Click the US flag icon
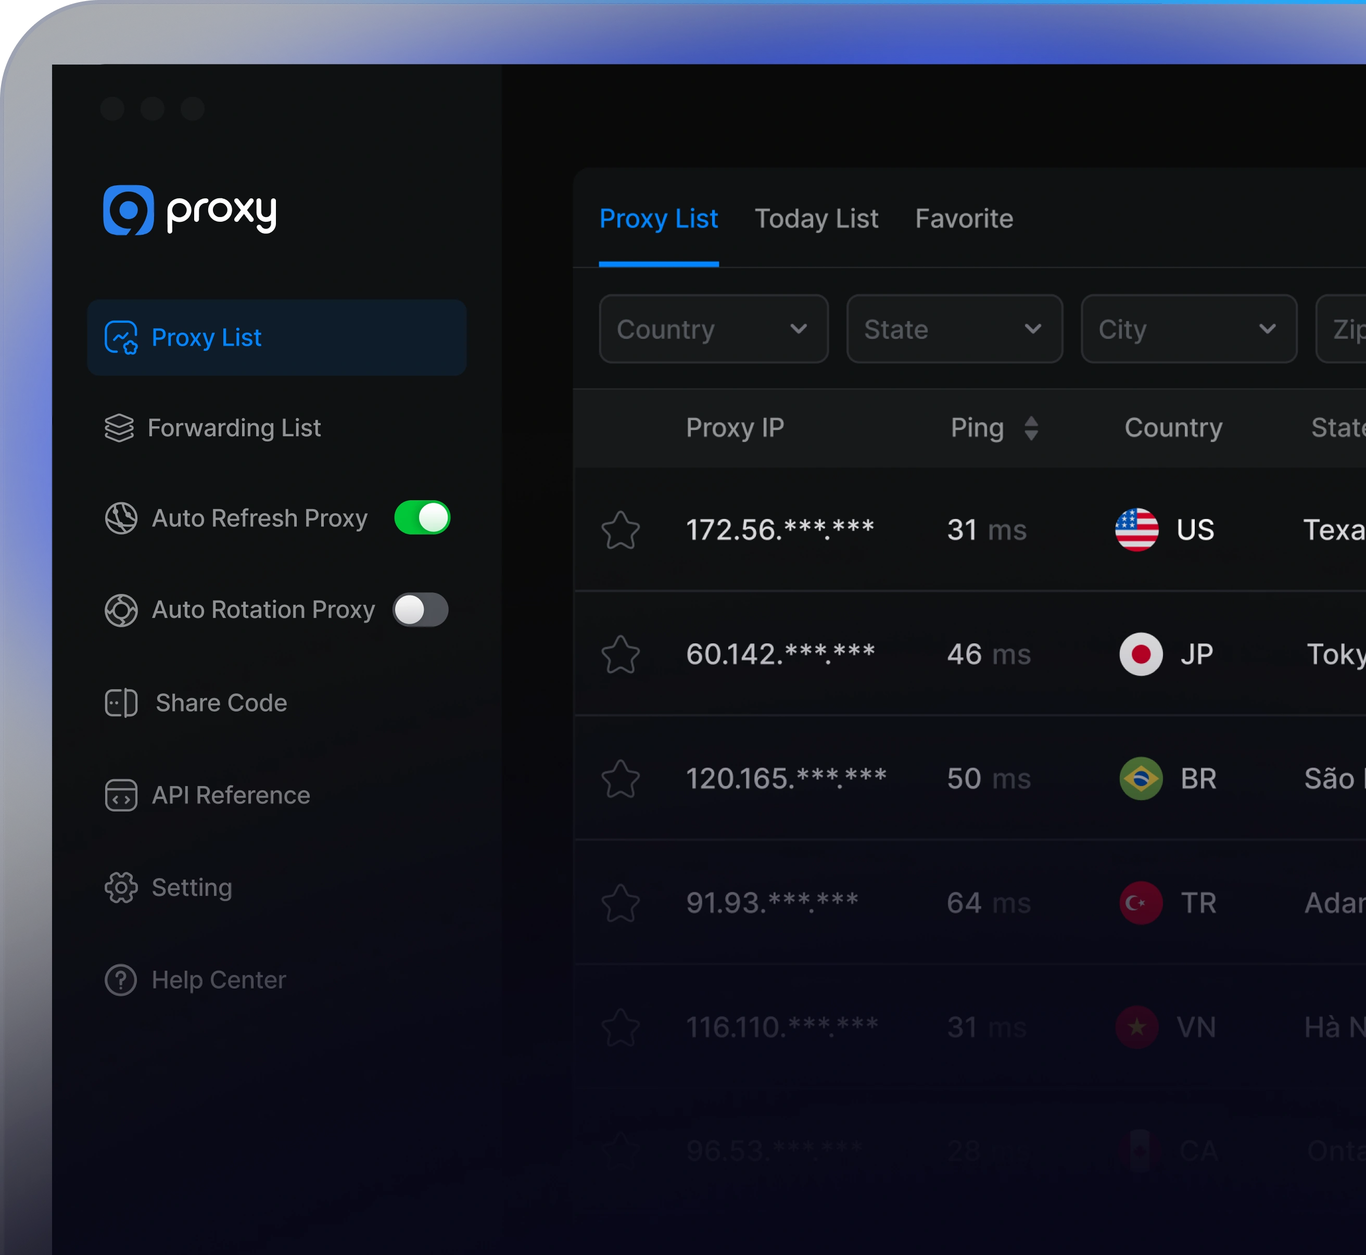The width and height of the screenshot is (1366, 1255). coord(1136,530)
